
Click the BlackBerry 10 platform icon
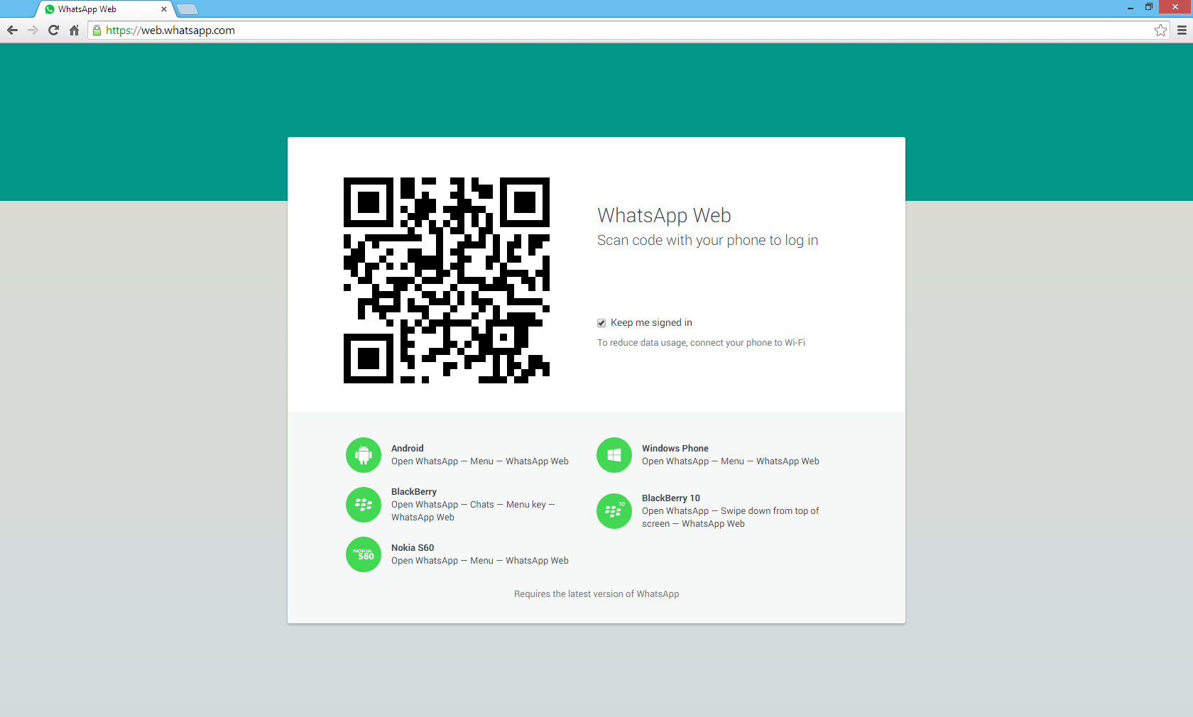(614, 511)
